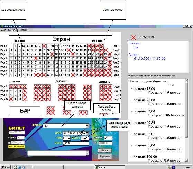
Task: Click the № field on the ticket stub
Action: (x=105, y=143)
